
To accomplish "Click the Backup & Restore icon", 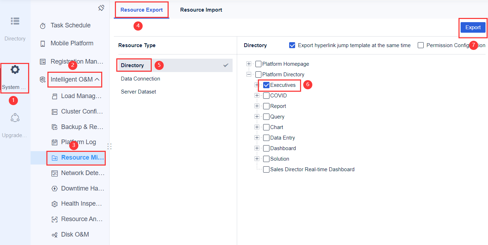I will point(54,127).
